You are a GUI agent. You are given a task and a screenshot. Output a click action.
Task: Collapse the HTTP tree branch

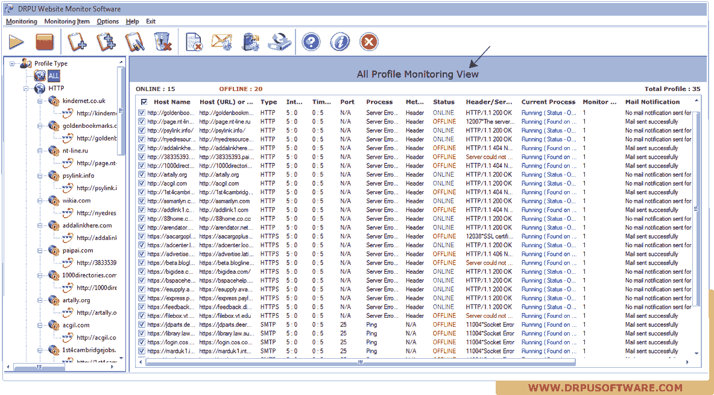(26, 89)
